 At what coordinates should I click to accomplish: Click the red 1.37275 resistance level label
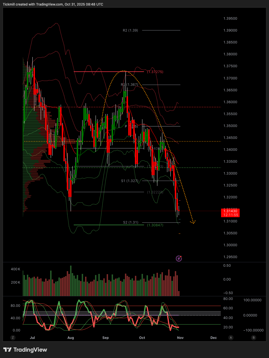click(155, 72)
